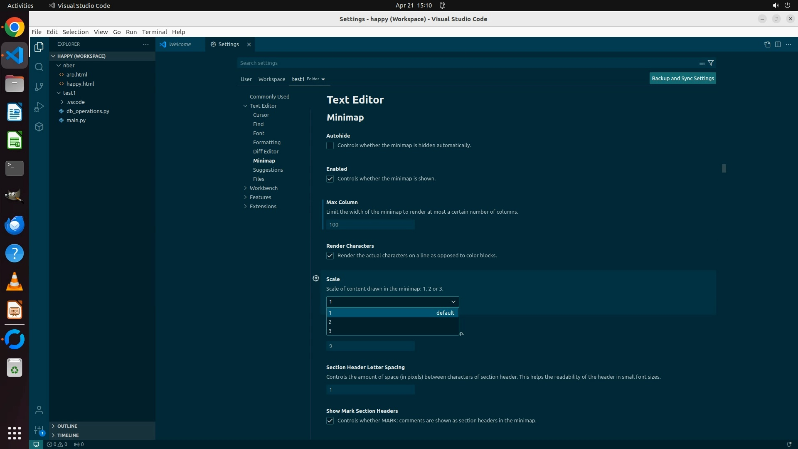798x449 pixels.
Task: Click the split editor right icon
Action: pos(778,44)
